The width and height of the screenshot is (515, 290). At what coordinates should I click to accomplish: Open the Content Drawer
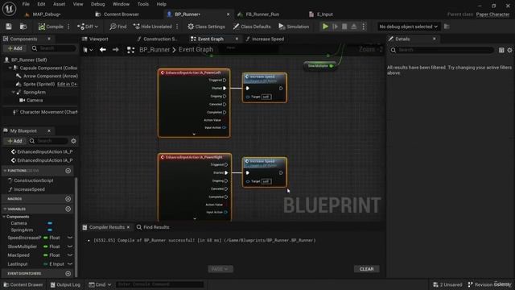[23, 284]
